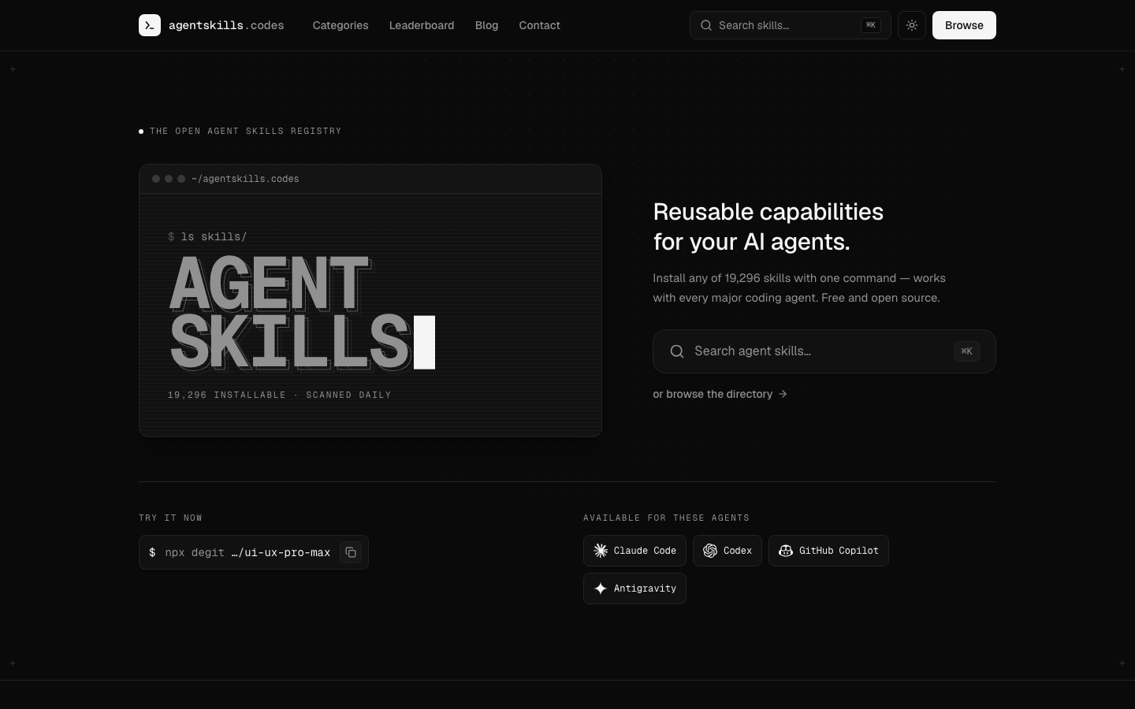Click the Codex OpenAI logo icon
The width and height of the screenshot is (1135, 709).
(x=710, y=551)
